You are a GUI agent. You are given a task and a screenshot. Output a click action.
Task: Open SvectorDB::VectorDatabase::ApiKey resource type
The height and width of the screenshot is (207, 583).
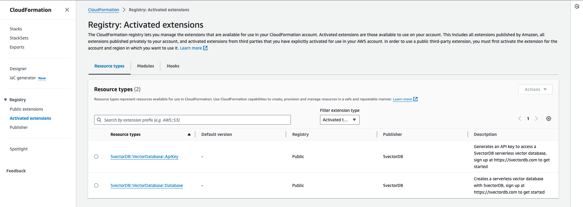coord(144,157)
